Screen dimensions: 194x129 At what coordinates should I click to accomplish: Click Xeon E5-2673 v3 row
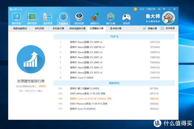click(x=114, y=73)
